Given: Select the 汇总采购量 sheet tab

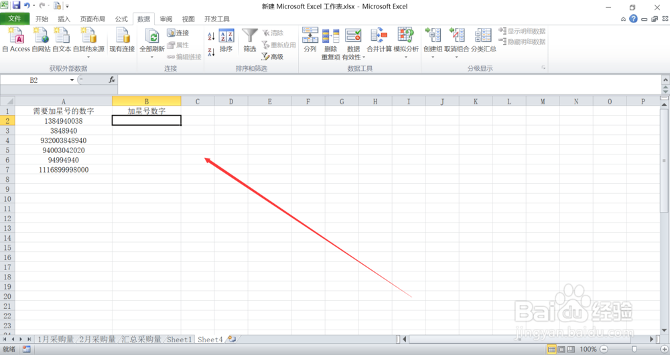Looking at the screenshot, I should 141,339.
